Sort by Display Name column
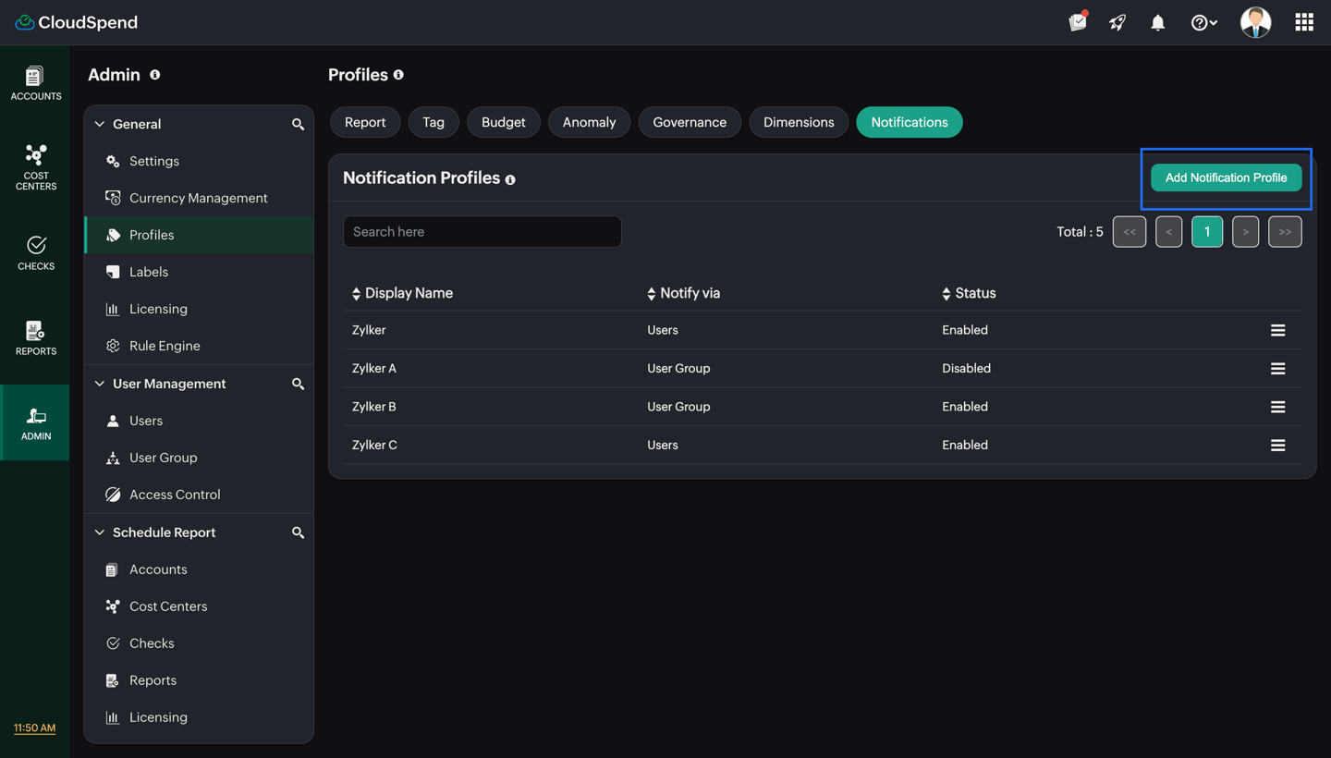Viewport: 1331px width, 758px height. pyautogui.click(x=402, y=293)
